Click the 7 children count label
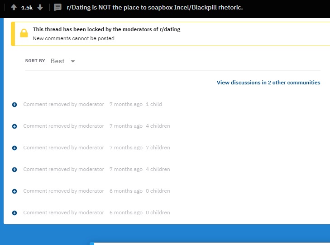 tap(158, 148)
